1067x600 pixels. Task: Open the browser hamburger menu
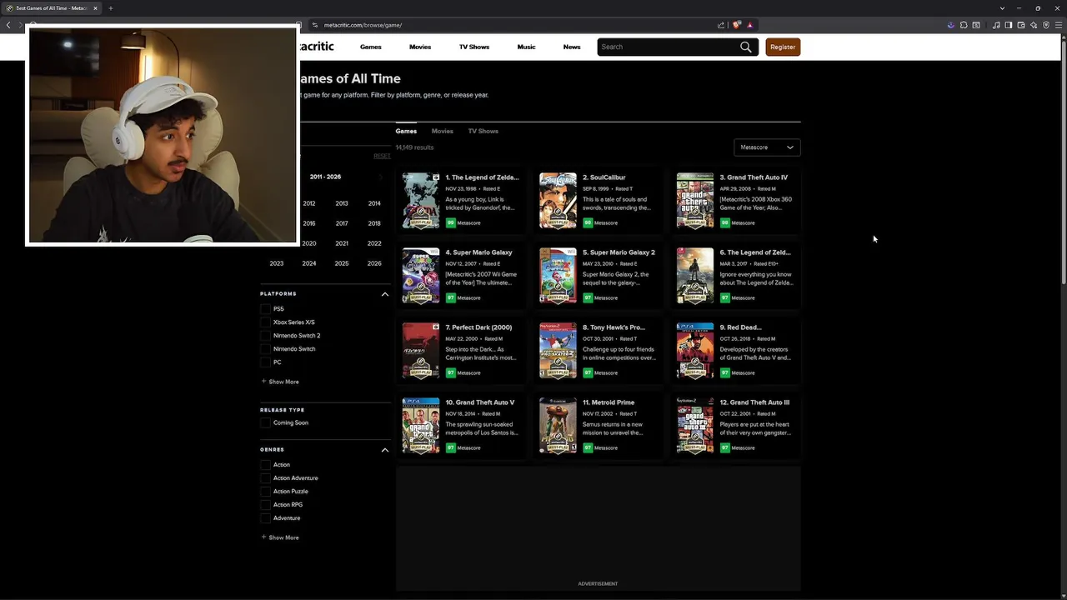coord(1059,25)
